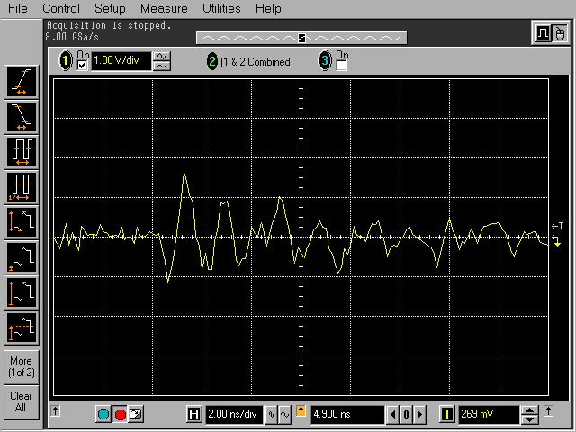Pick the peak-to-peak voltage measurement icon
Image resolution: width=576 pixels, height=432 pixels.
(22, 222)
